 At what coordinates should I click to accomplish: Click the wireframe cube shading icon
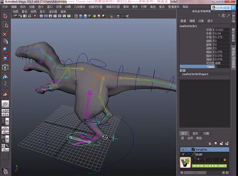(76, 16)
